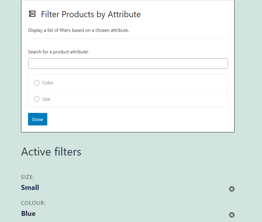Remove the active COLOUR filter using its X icon
The width and height of the screenshot is (262, 222).
(x=232, y=215)
